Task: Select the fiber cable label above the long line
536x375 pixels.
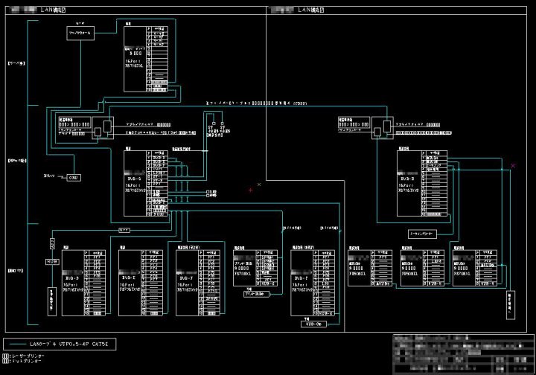Action: pos(256,103)
